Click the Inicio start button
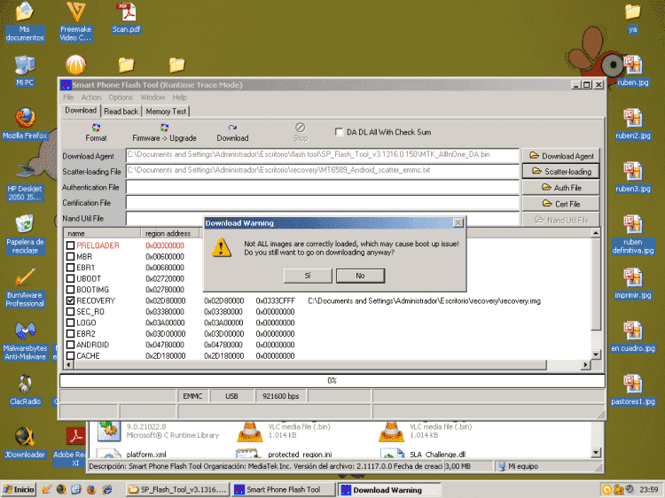Image resolution: width=665 pixels, height=498 pixels. click(x=19, y=489)
